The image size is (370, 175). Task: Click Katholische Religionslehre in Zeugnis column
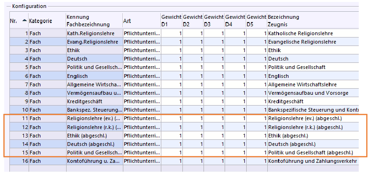click(313, 33)
